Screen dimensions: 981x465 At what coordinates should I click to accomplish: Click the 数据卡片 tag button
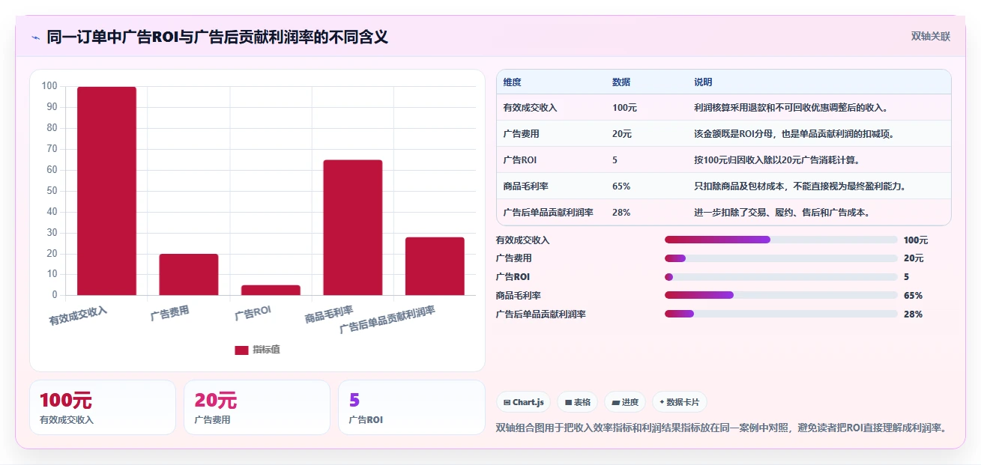tap(679, 402)
